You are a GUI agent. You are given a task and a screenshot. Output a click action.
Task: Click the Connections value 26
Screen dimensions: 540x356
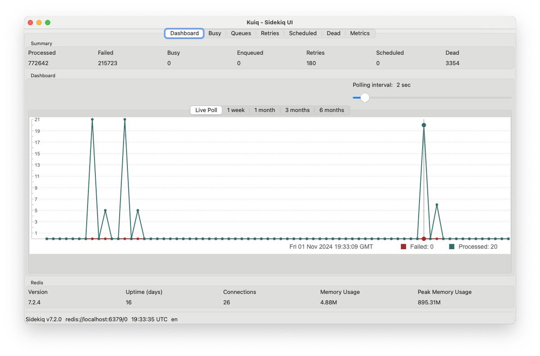(x=227, y=302)
